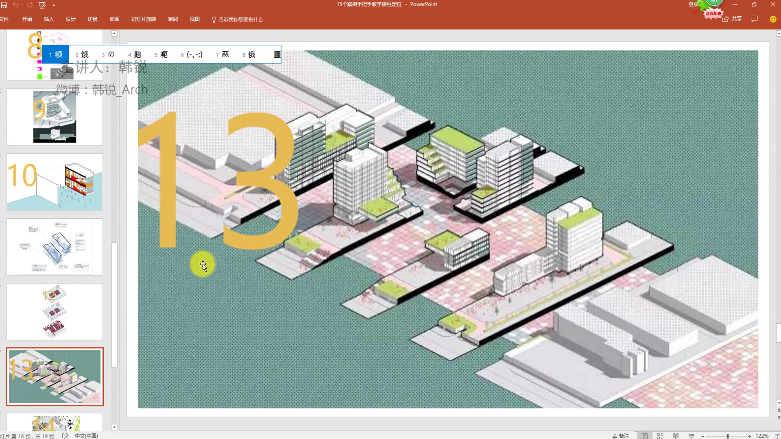Open Customize Quick Access Toolbar dropdown
This screenshot has width=781, height=439.
[54, 5]
